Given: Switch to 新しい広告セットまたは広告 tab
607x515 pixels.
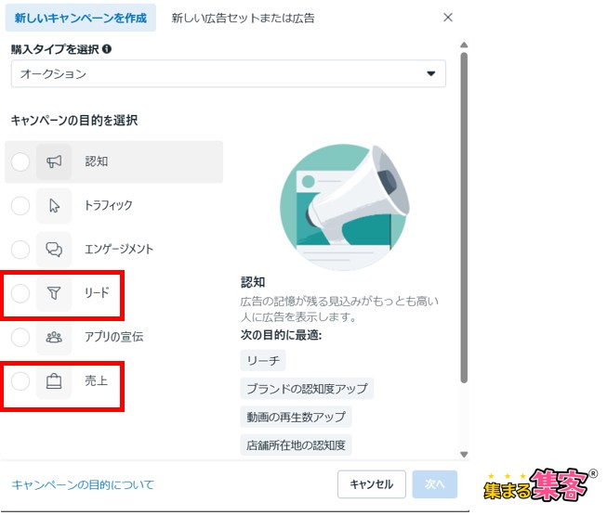Looking at the screenshot, I should coord(243,18).
